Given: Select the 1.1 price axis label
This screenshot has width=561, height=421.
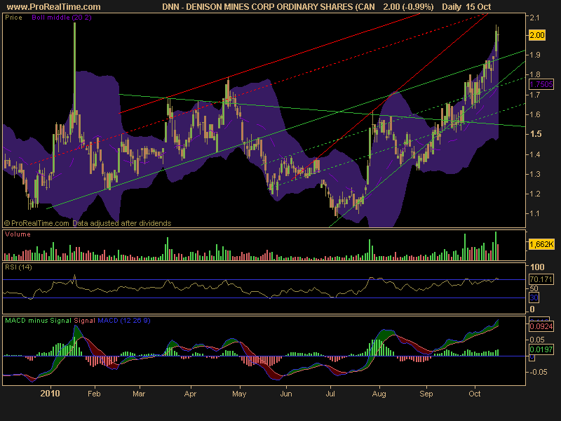Looking at the screenshot, I should 534,213.
